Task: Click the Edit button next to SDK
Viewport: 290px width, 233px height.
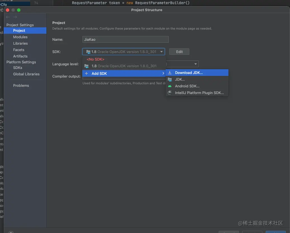Action: (179, 52)
